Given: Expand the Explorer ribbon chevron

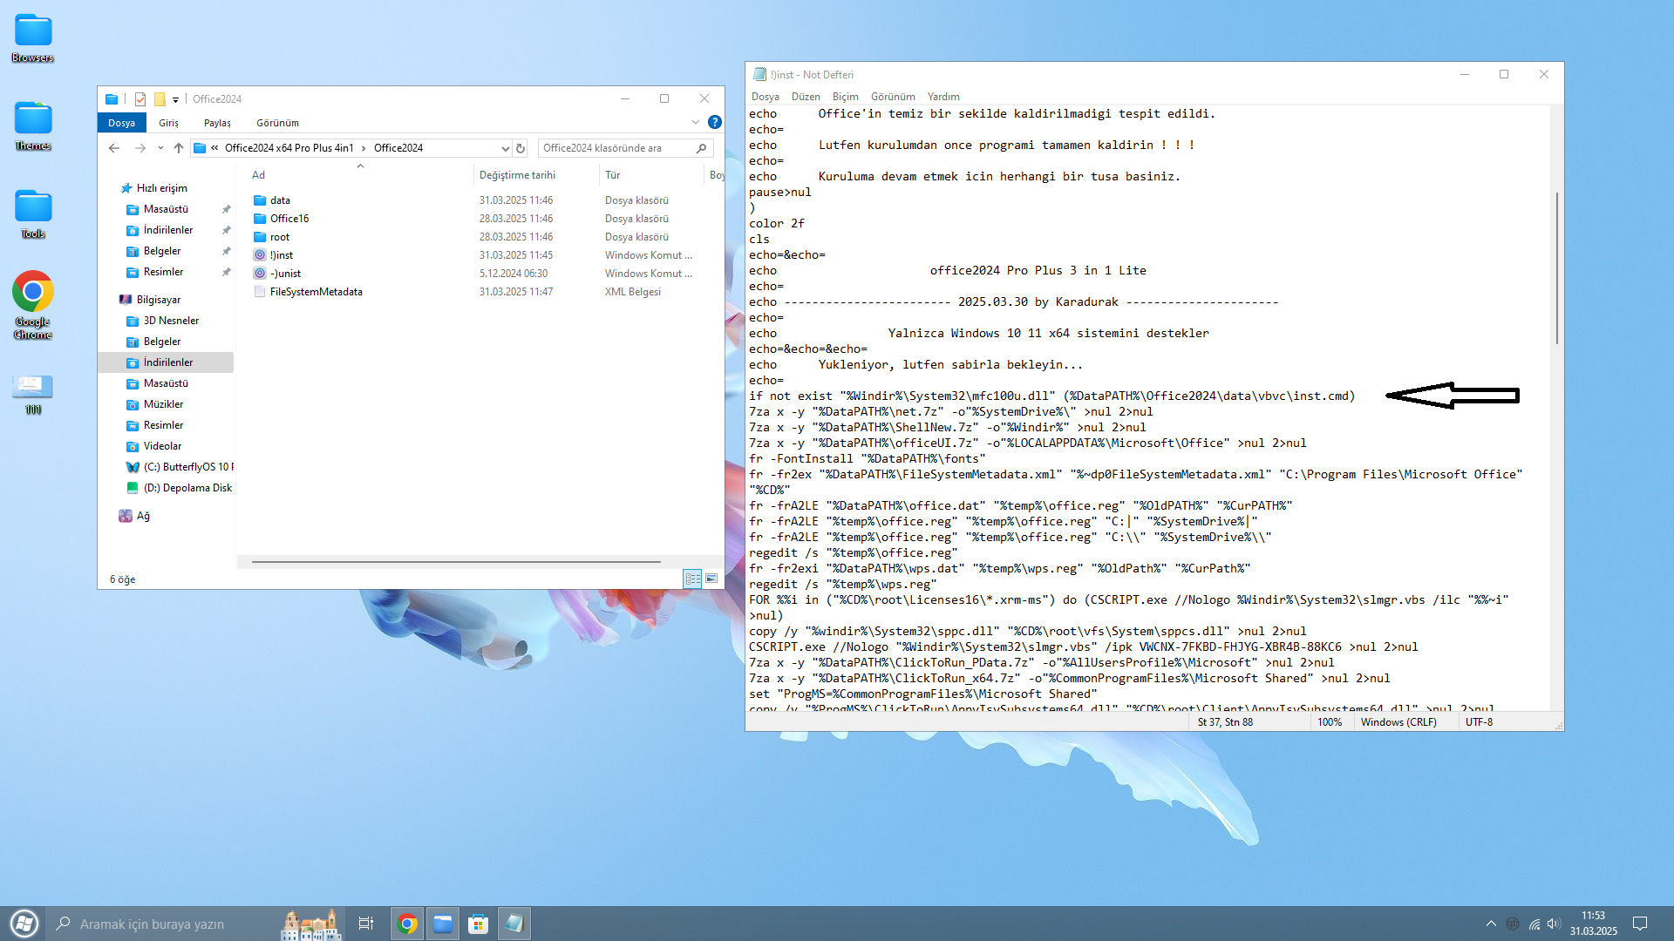Looking at the screenshot, I should 696,122.
